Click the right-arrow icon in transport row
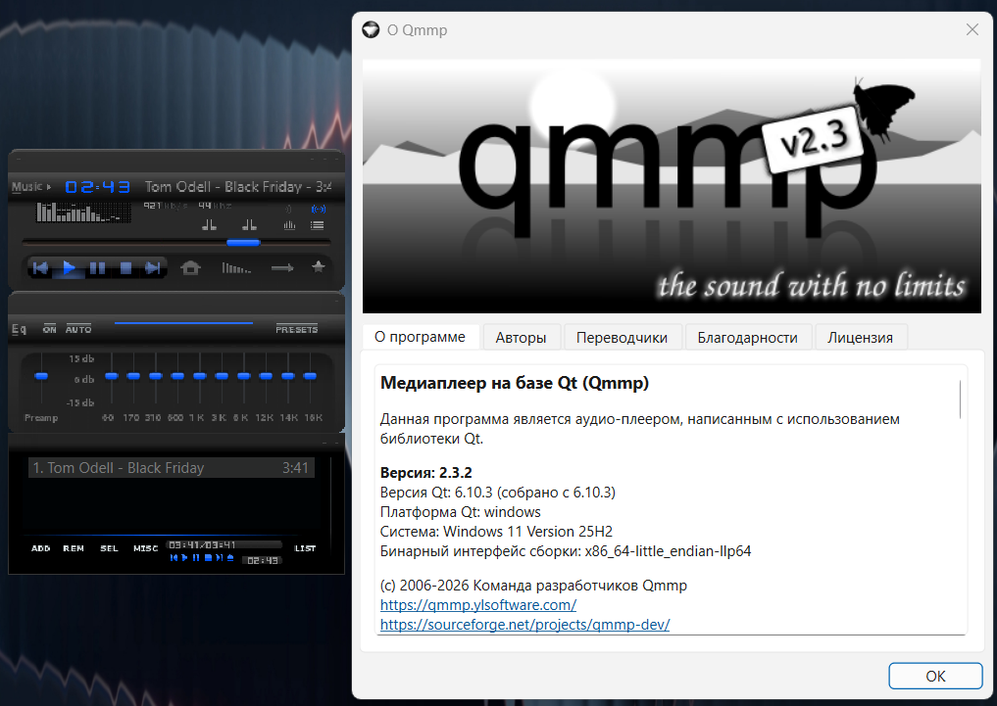Viewport: 997px width, 706px height. [282, 268]
